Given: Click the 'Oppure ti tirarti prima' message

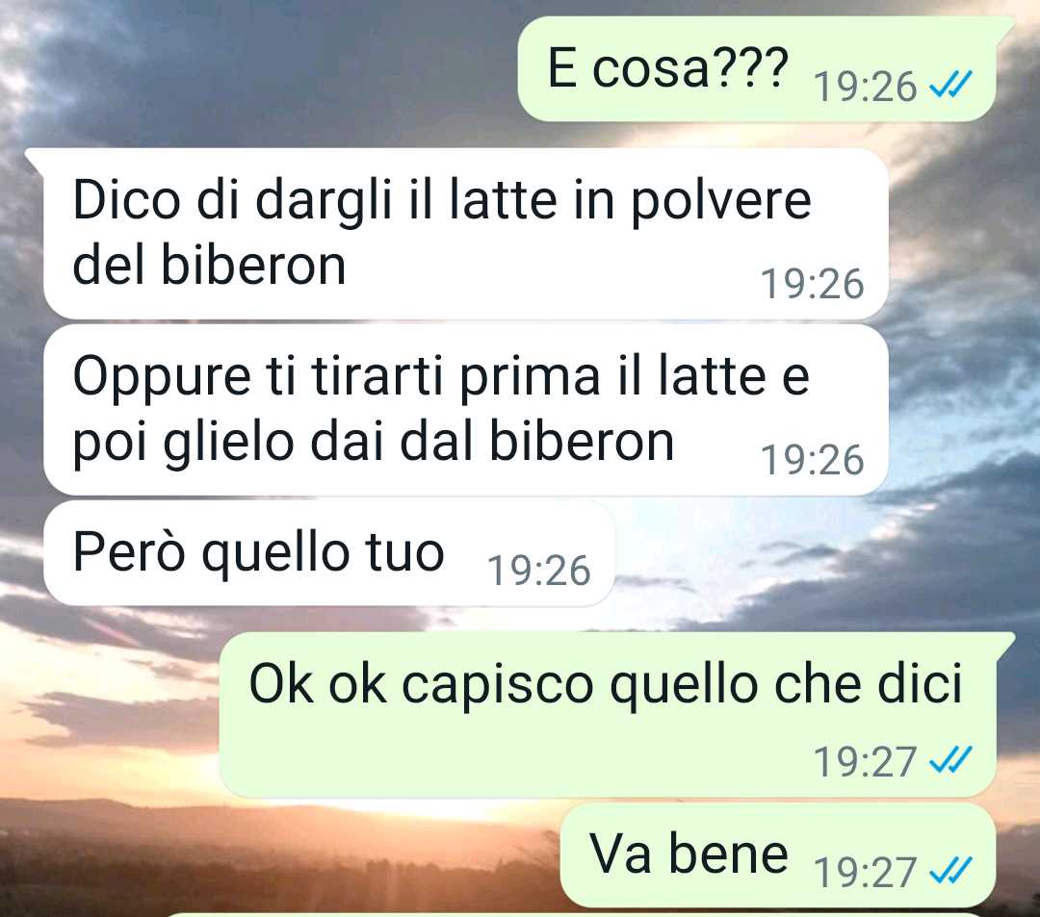Looking at the screenshot, I should click(x=466, y=410).
